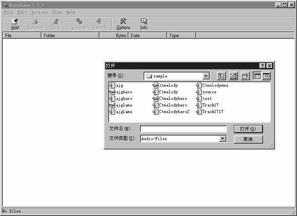This screenshot has height=216, width=297.
Task: Close the 打开 dialog
Action: 269,66
